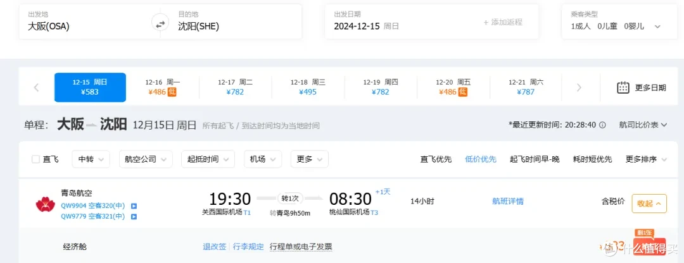
Task: Open the 中转 transfer filter dropdown
Action: [x=91, y=159]
